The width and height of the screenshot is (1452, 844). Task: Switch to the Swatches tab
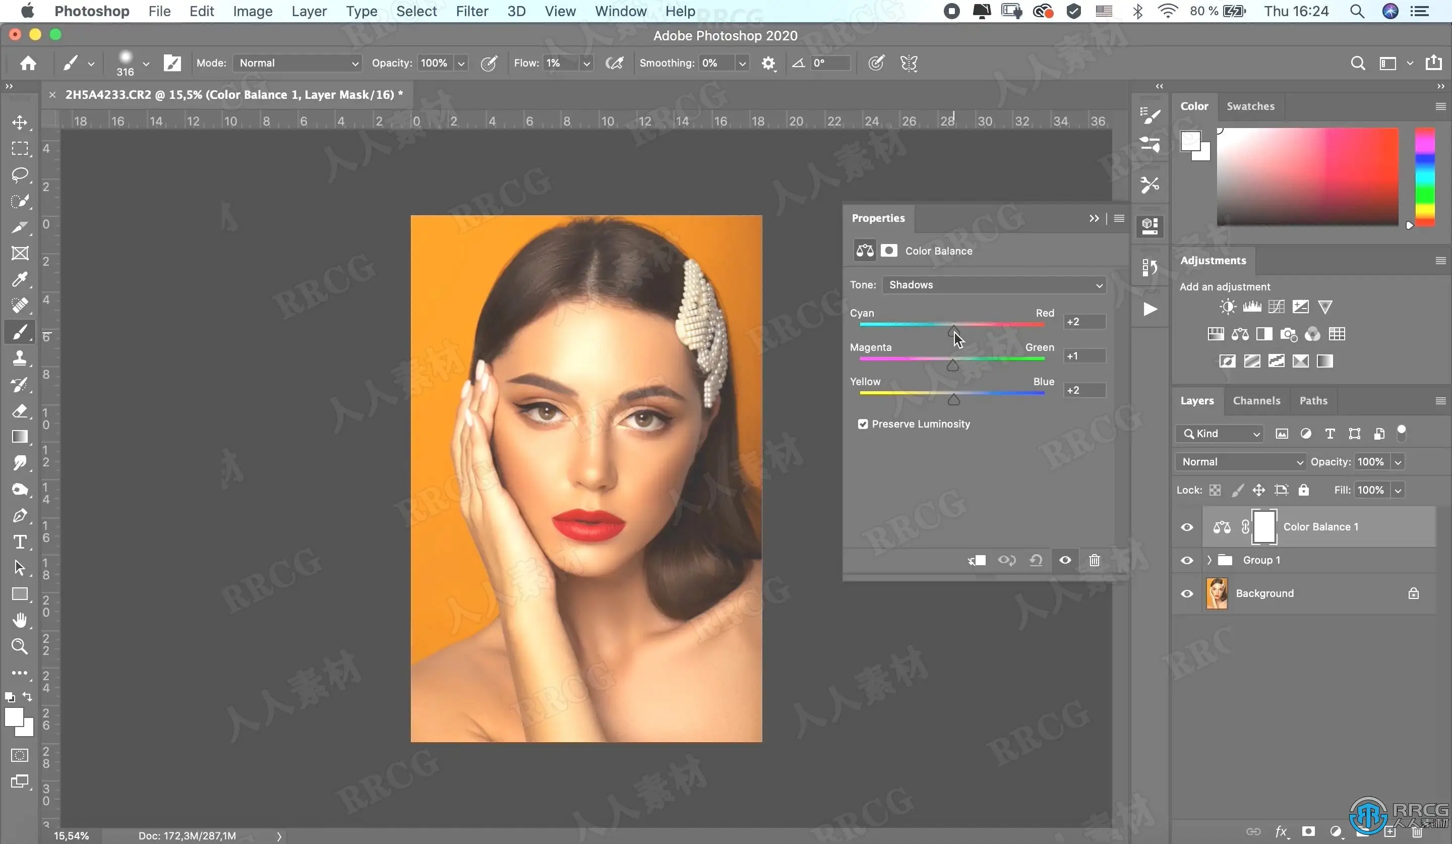tap(1250, 106)
